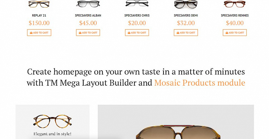Open the REPLAY 21 product title
Screen dimensions: 269x139
coord(39,15)
